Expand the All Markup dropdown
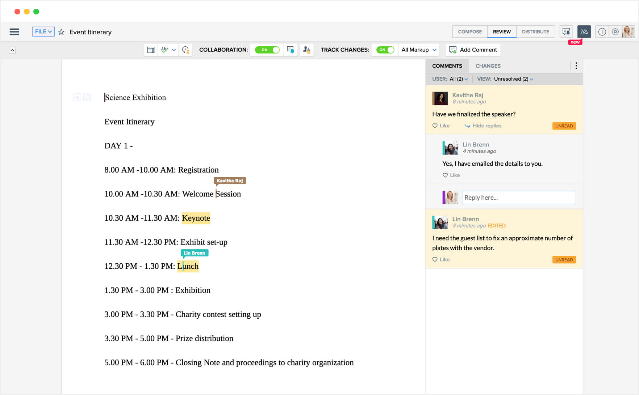Image resolution: width=639 pixels, height=395 pixels. [x=419, y=50]
